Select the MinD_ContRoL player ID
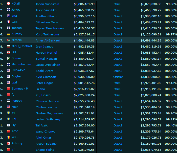 (22, 46)
